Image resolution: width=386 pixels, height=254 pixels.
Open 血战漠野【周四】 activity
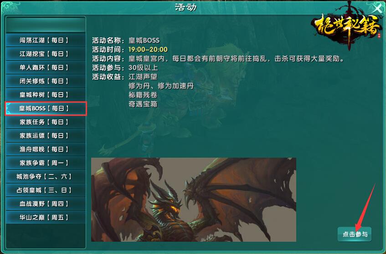click(46, 204)
